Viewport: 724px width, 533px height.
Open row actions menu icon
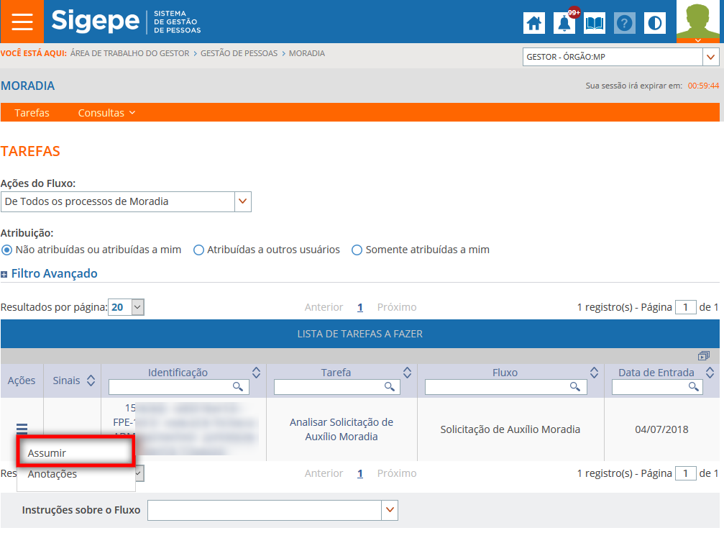pyautogui.click(x=22, y=429)
